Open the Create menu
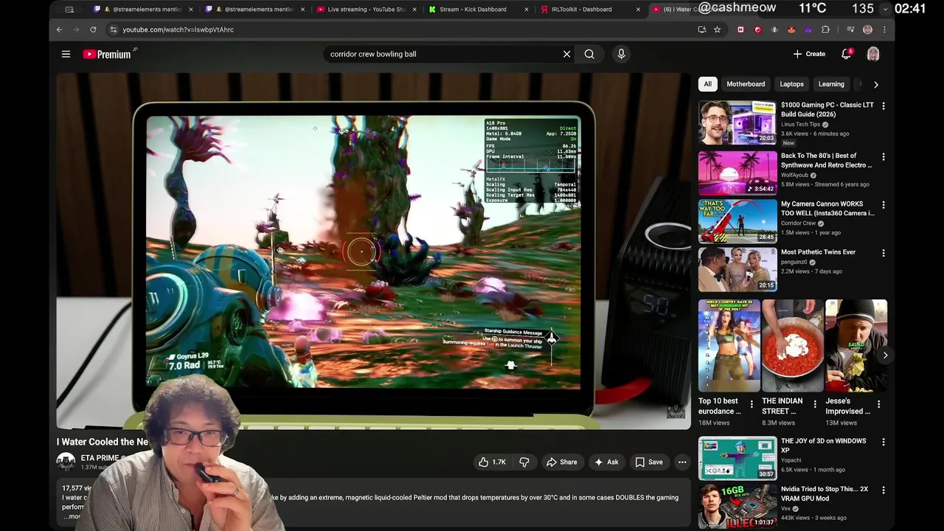 pyautogui.click(x=809, y=54)
